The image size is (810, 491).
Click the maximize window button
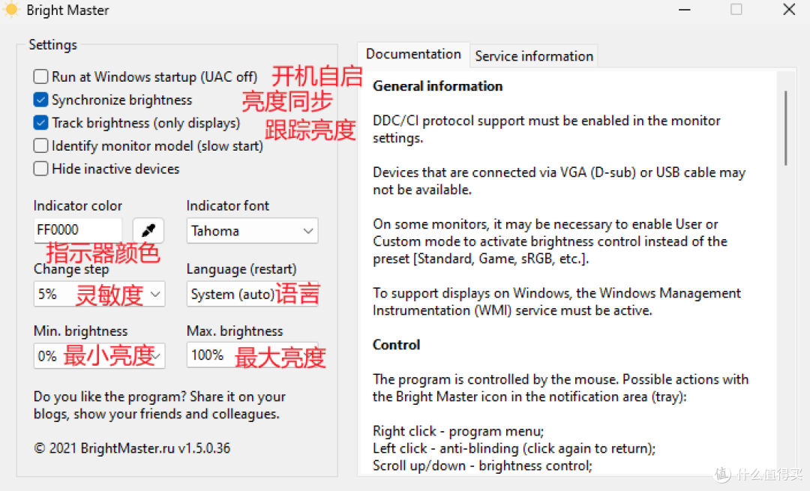[736, 9]
